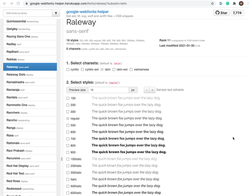Click the browser forward arrow
This screenshot has width=249, height=196.
(x=11, y=3)
